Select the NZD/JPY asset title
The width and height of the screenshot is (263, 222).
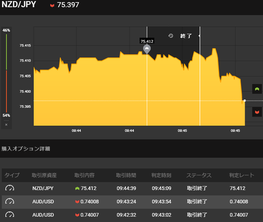click(x=19, y=4)
